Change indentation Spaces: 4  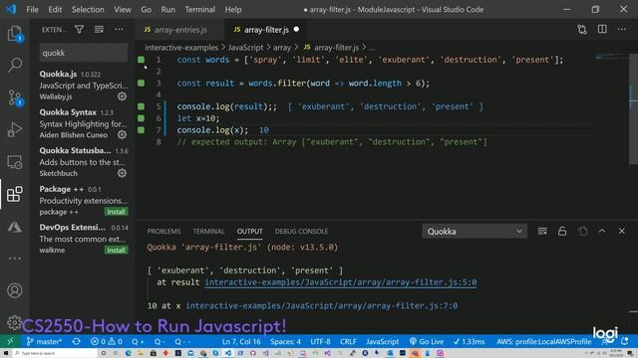point(286,342)
